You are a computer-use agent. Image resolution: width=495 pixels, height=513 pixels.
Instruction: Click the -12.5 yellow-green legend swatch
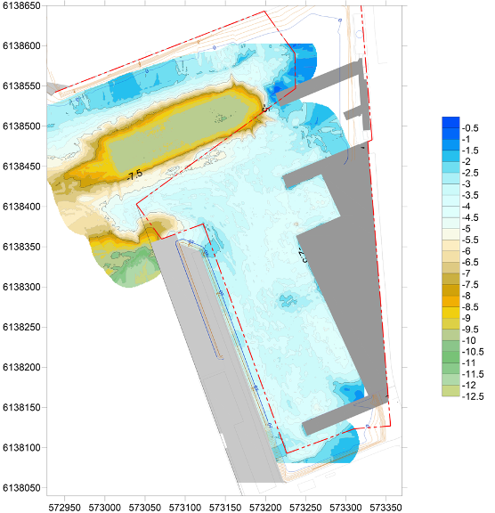(450, 391)
